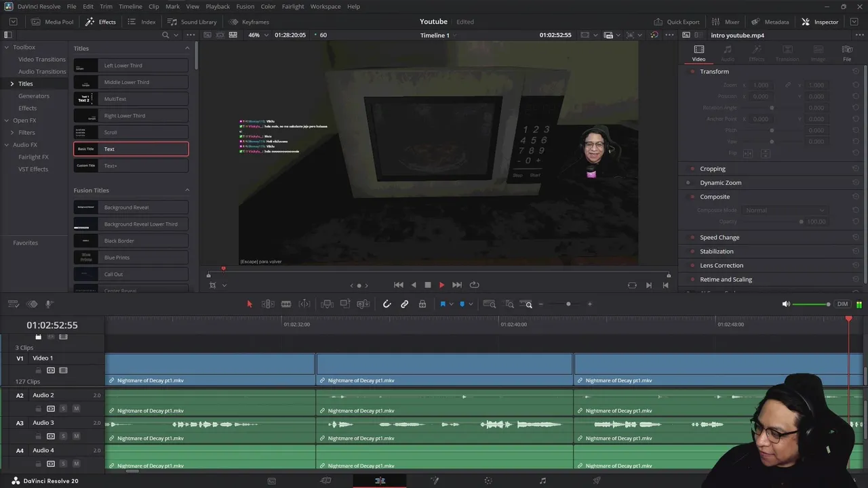Mute the Audio 3 track
The width and height of the screenshot is (868, 488).
[76, 436]
